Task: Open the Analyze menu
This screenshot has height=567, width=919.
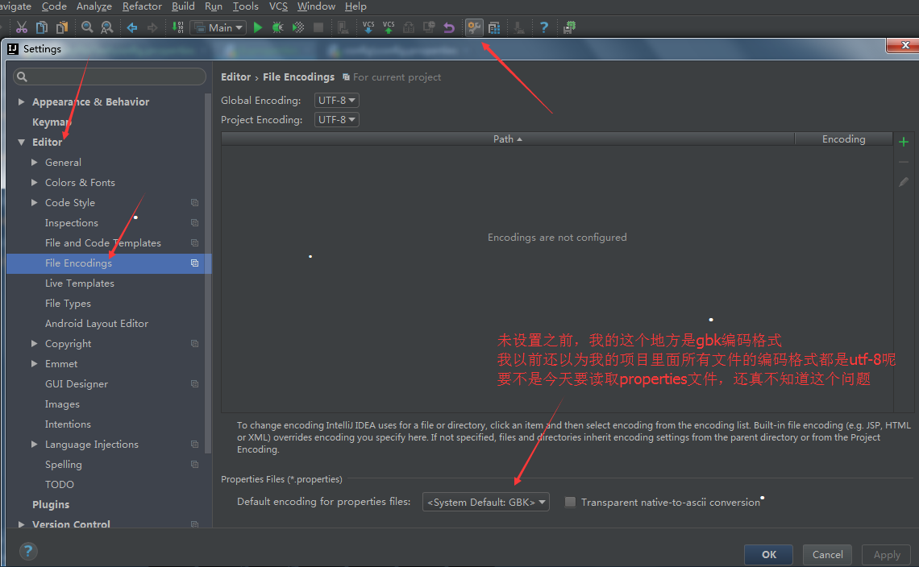Action: click(x=94, y=6)
